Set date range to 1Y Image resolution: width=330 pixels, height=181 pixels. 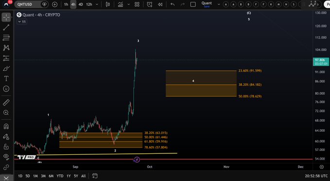[69, 176]
